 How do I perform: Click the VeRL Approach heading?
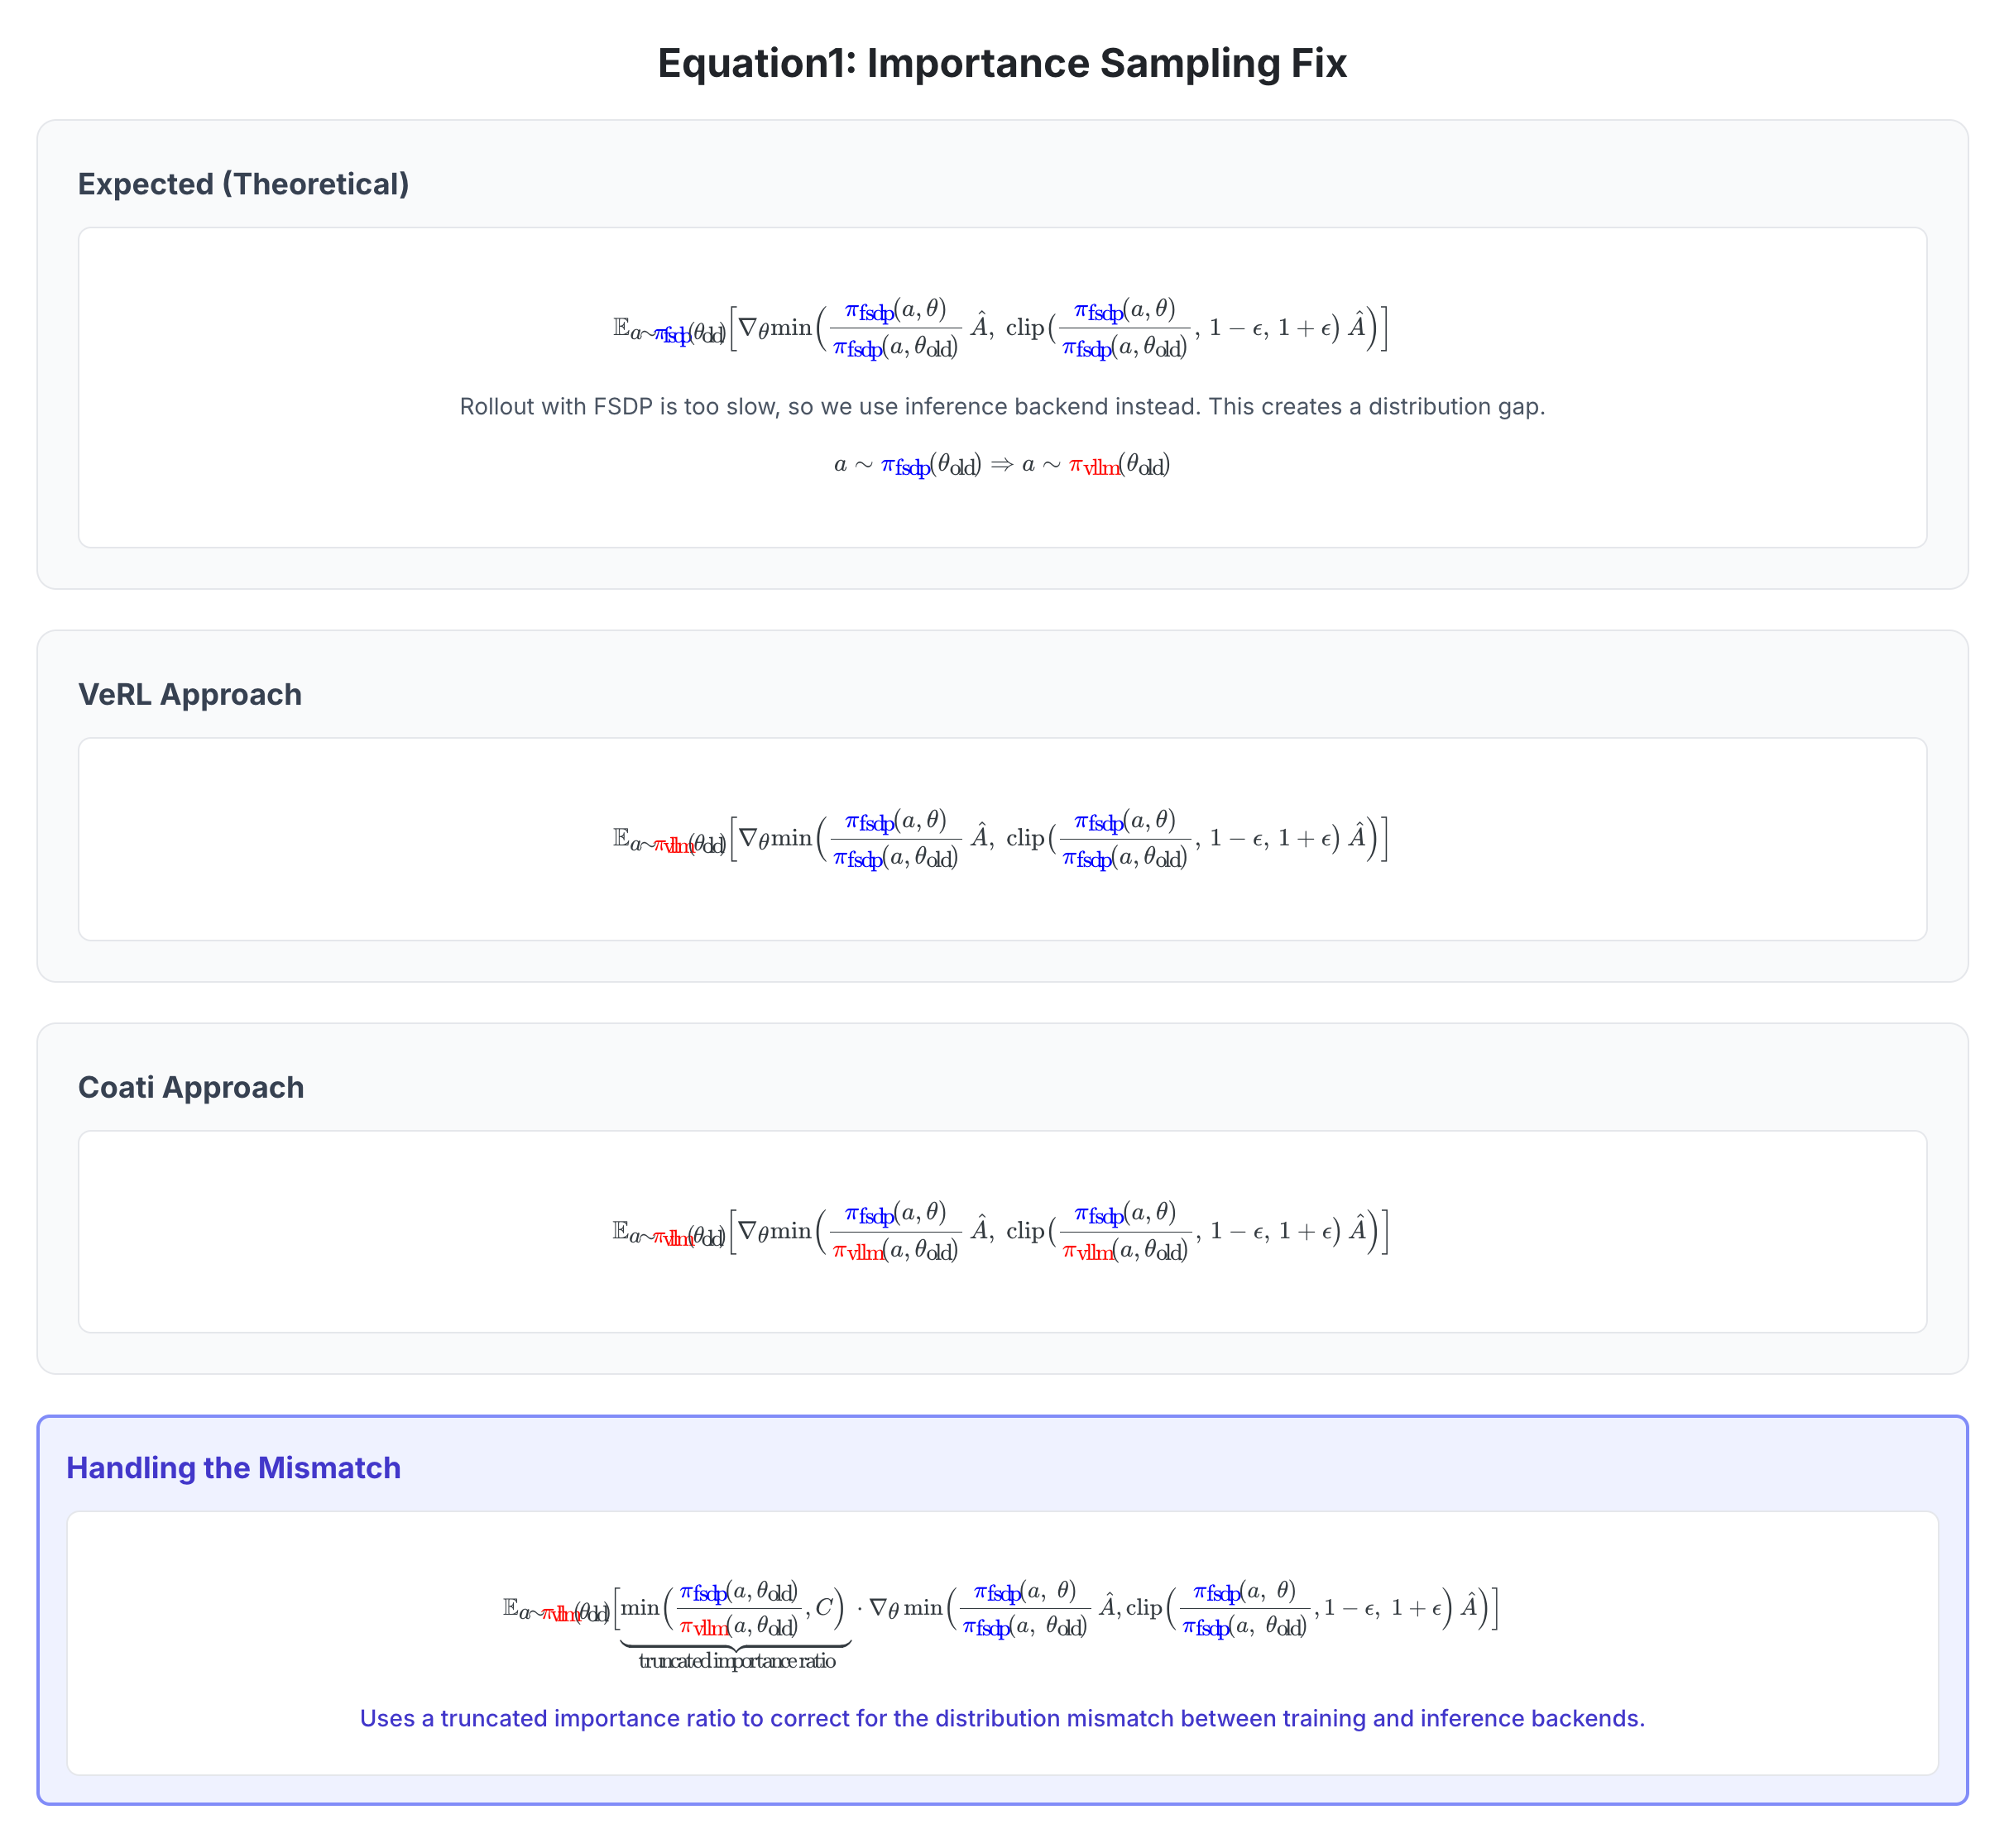[190, 694]
